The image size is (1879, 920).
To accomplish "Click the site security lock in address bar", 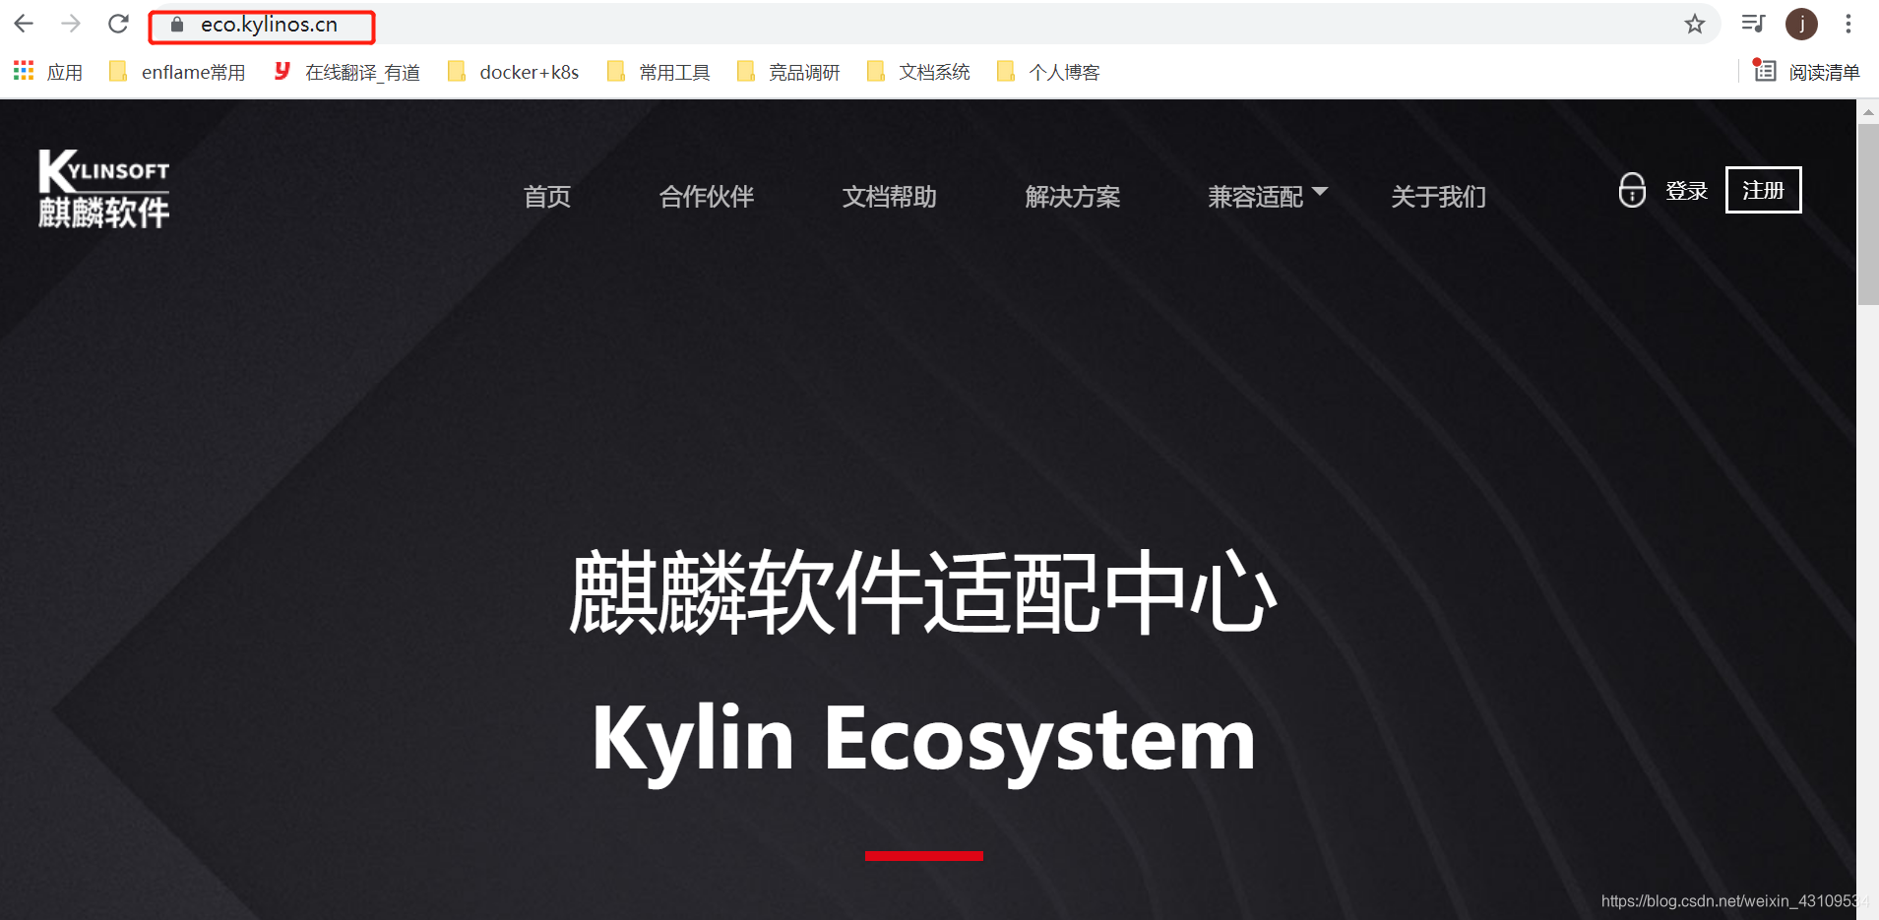I will click(x=175, y=25).
